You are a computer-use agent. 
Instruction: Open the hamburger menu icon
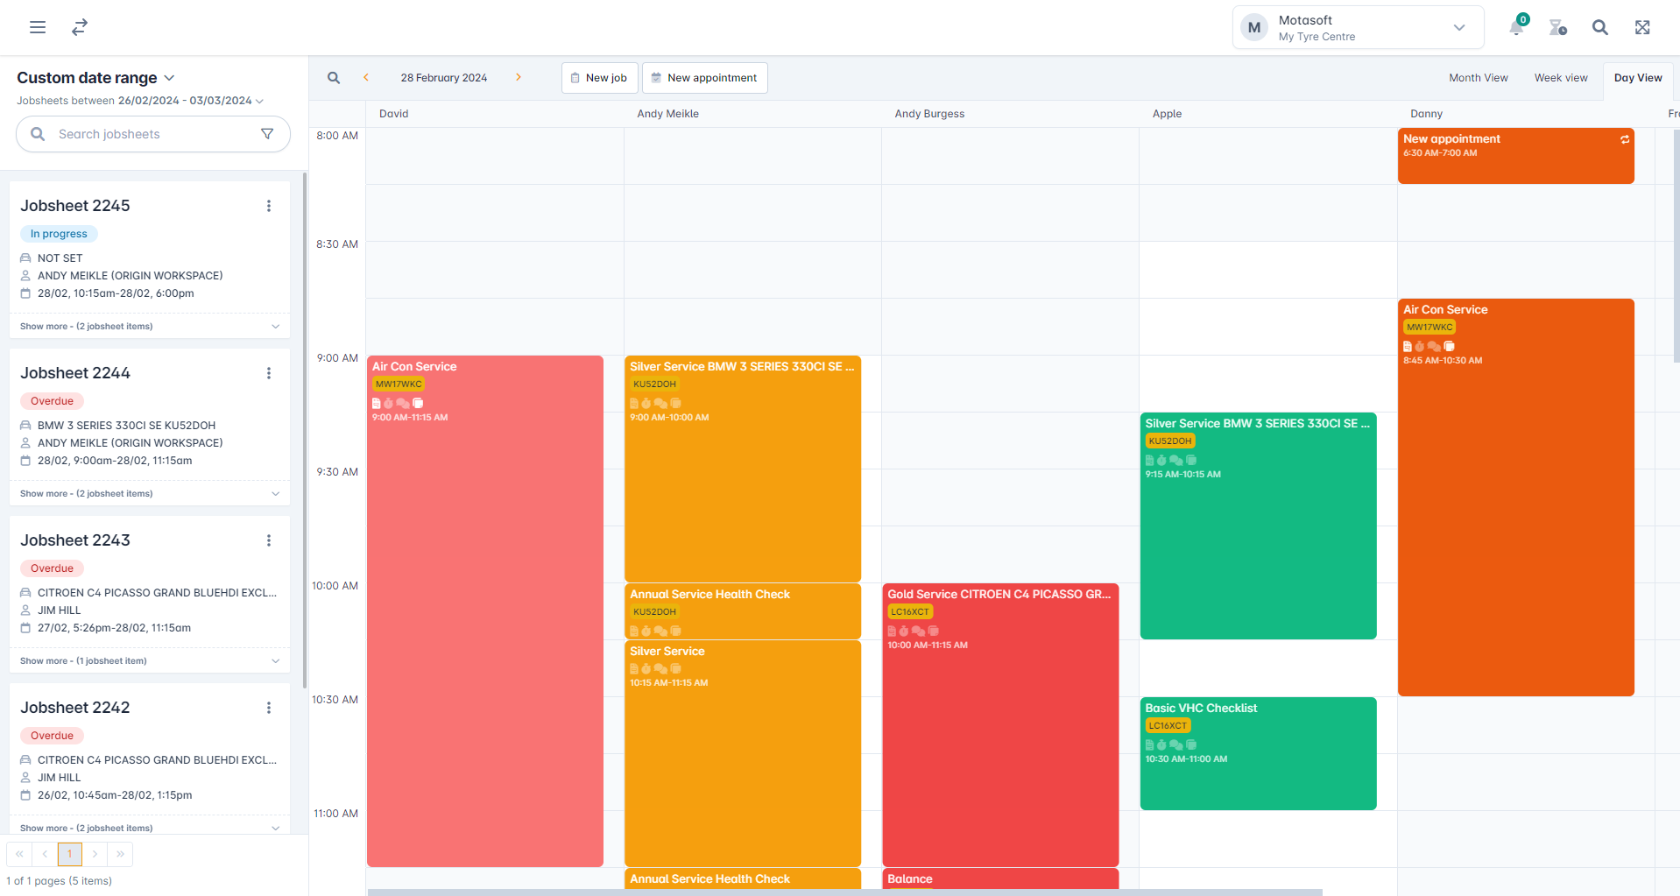pos(38,27)
